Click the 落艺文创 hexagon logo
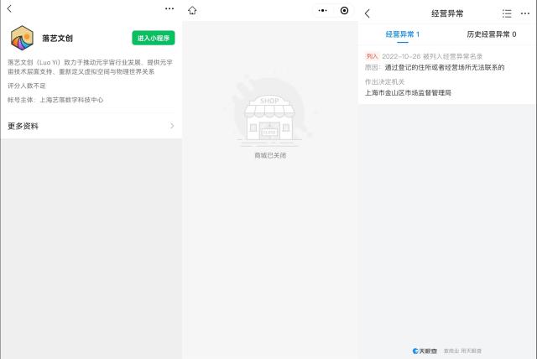The image size is (537, 359). pyautogui.click(x=22, y=38)
